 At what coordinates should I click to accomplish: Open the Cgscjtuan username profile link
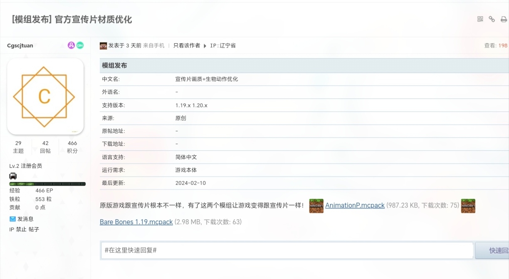(20, 46)
